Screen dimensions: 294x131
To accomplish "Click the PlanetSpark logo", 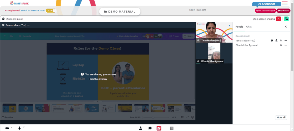I will 19,3.
